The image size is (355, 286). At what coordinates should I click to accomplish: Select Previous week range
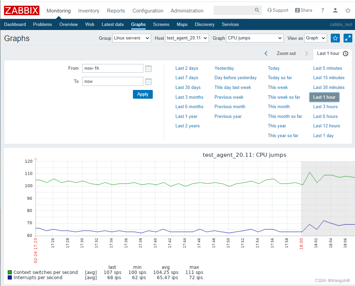[229, 97]
